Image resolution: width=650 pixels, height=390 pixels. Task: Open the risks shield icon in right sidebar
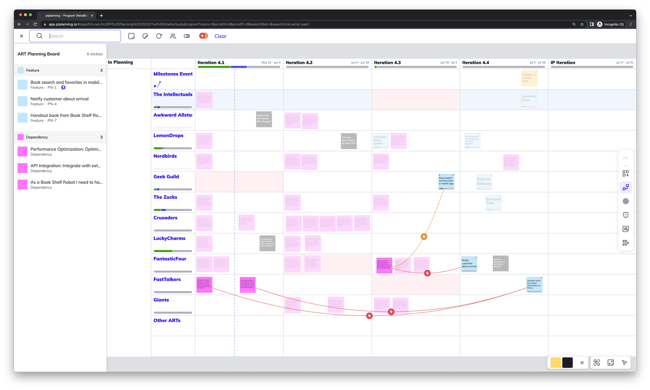(x=626, y=215)
